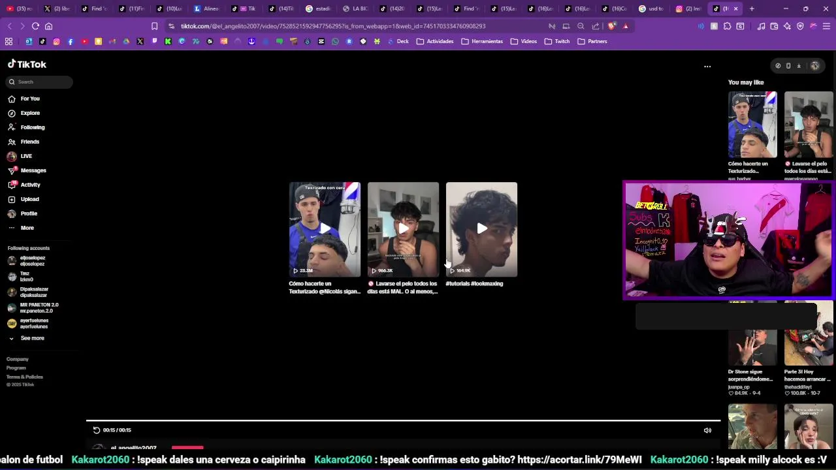This screenshot has height=470, width=836.
Task: Open the browser extensions puzzle icon
Action: [x=727, y=26]
